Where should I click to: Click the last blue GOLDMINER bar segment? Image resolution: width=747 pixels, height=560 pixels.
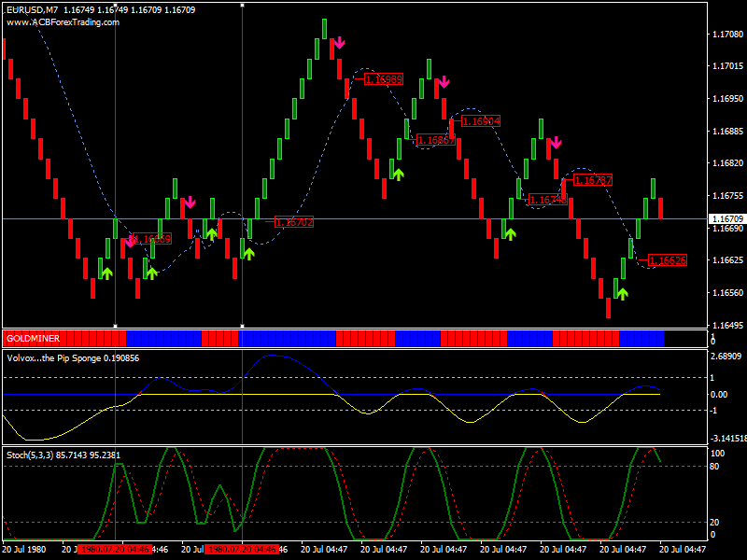pyautogui.click(x=641, y=337)
